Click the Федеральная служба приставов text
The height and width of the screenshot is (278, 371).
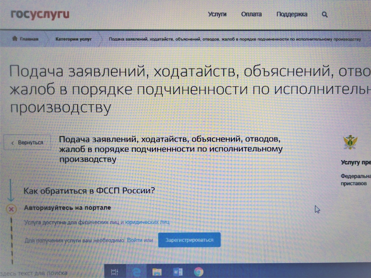356,180
